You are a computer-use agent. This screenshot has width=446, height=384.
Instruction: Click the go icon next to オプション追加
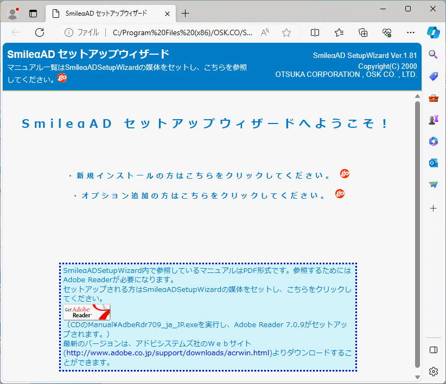point(340,194)
